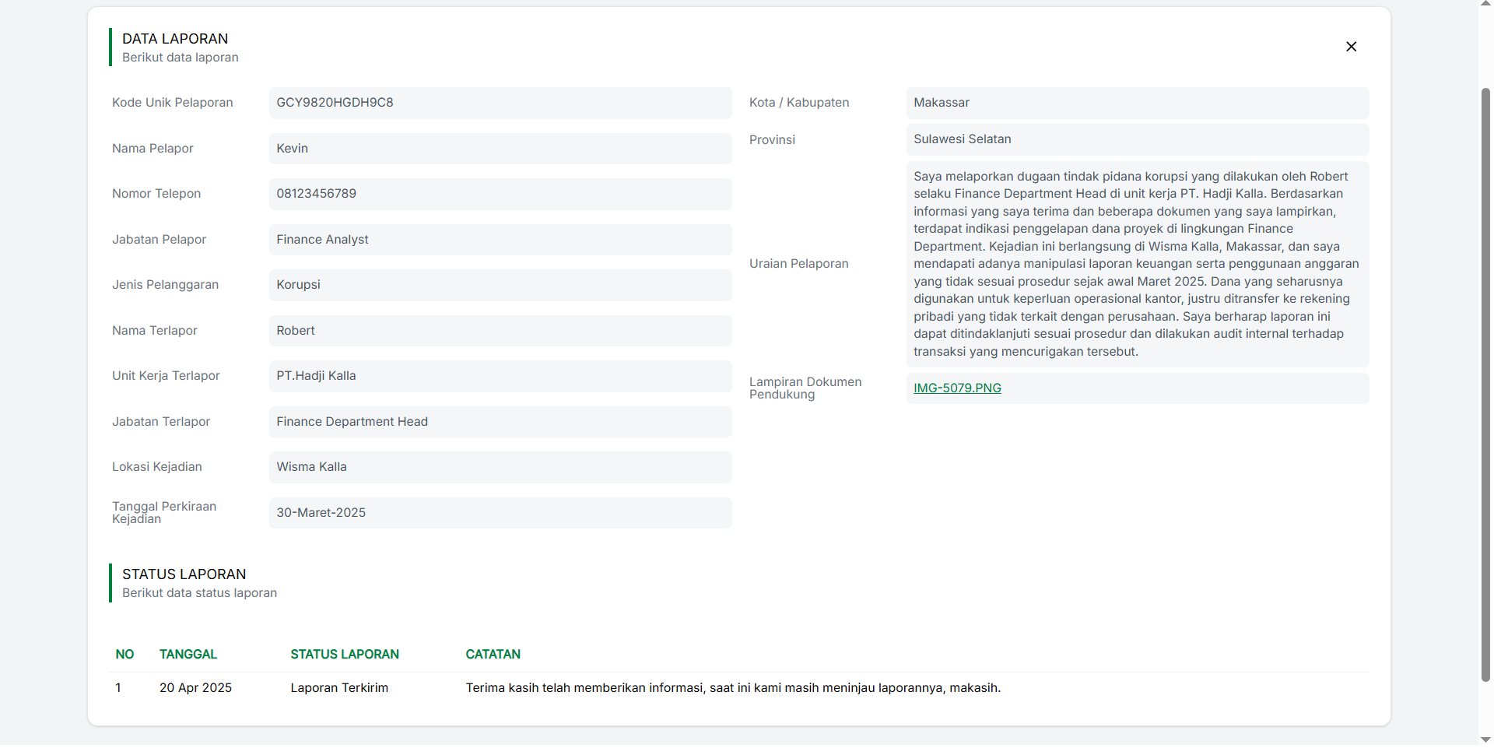
Task: Click the Unit Kerja Terlapor field
Action: pos(500,376)
